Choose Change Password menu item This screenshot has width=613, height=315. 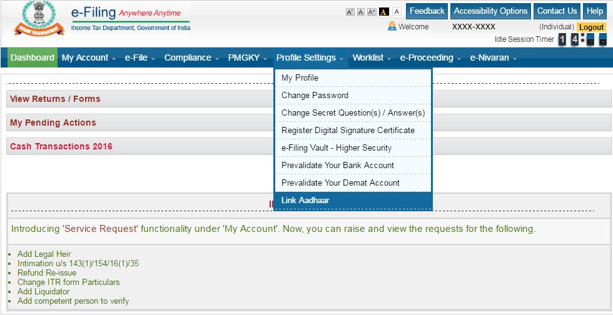click(315, 96)
